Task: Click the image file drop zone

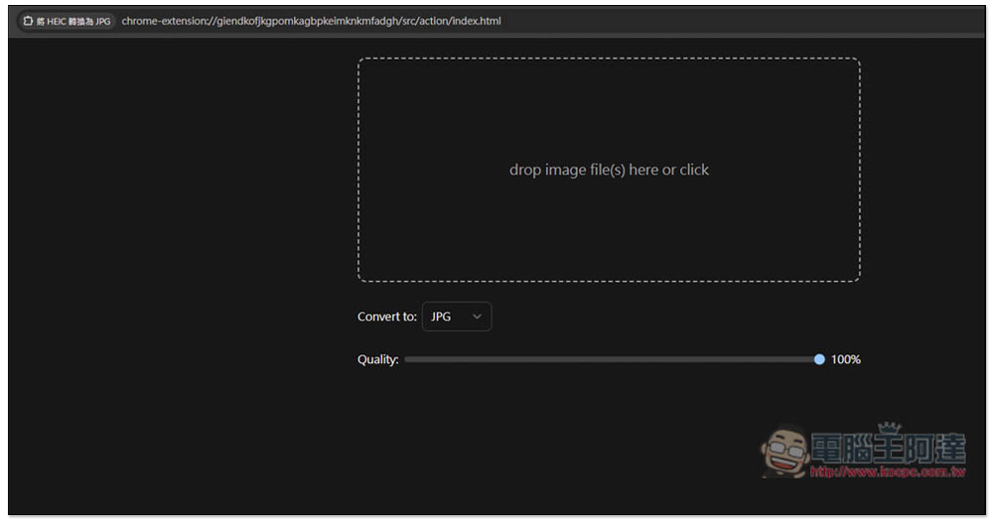Action: (x=609, y=170)
